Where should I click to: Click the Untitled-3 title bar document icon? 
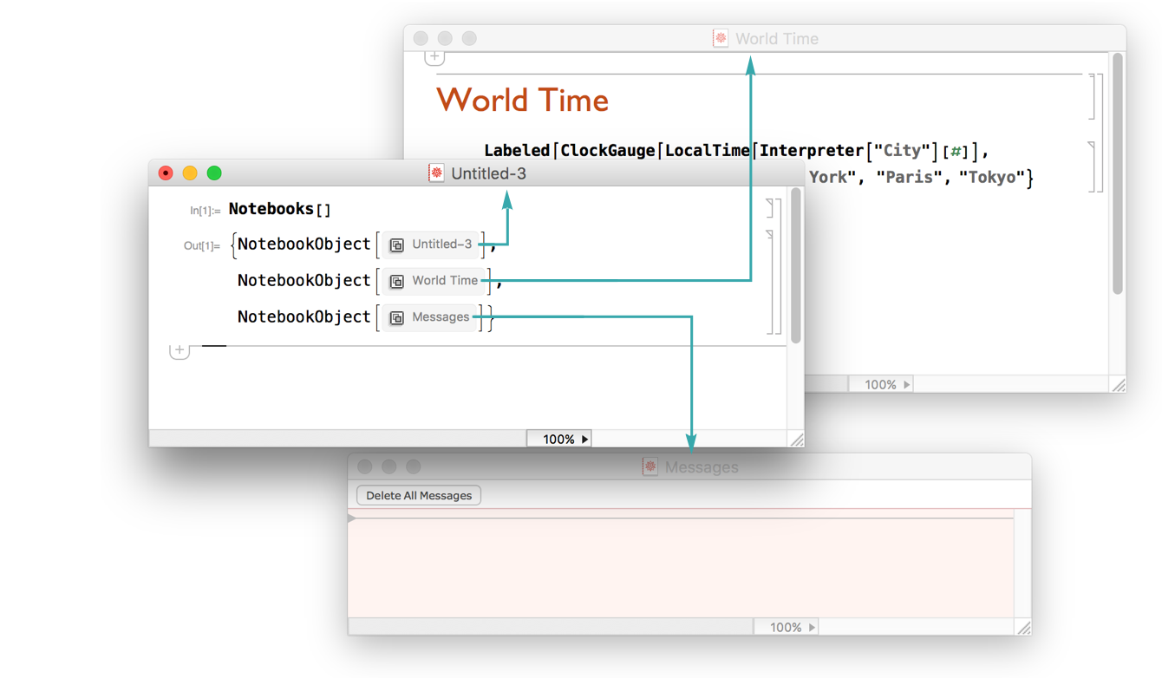click(x=436, y=173)
